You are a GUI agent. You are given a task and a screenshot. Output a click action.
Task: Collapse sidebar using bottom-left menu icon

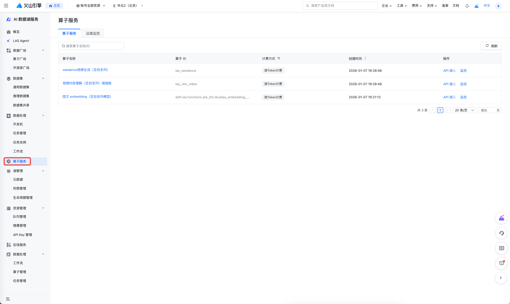[8, 299]
